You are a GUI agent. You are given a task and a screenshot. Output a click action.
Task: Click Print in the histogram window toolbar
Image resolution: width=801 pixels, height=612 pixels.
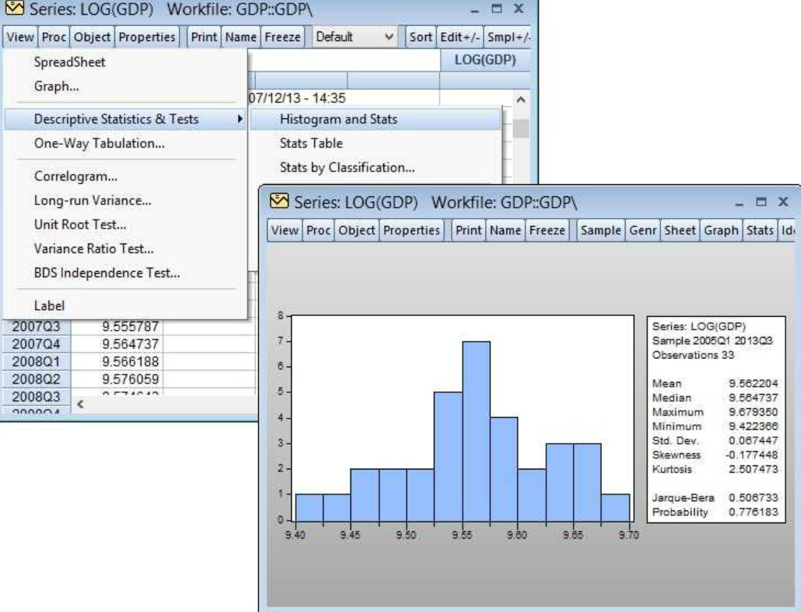469,231
